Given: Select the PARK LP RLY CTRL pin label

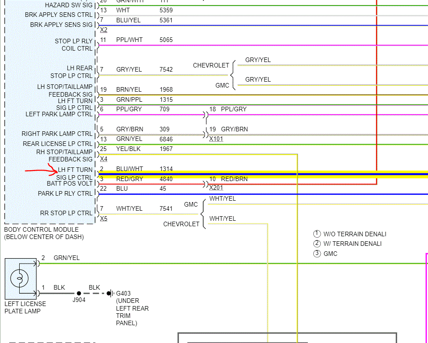Looking at the screenshot, I should click(65, 193).
